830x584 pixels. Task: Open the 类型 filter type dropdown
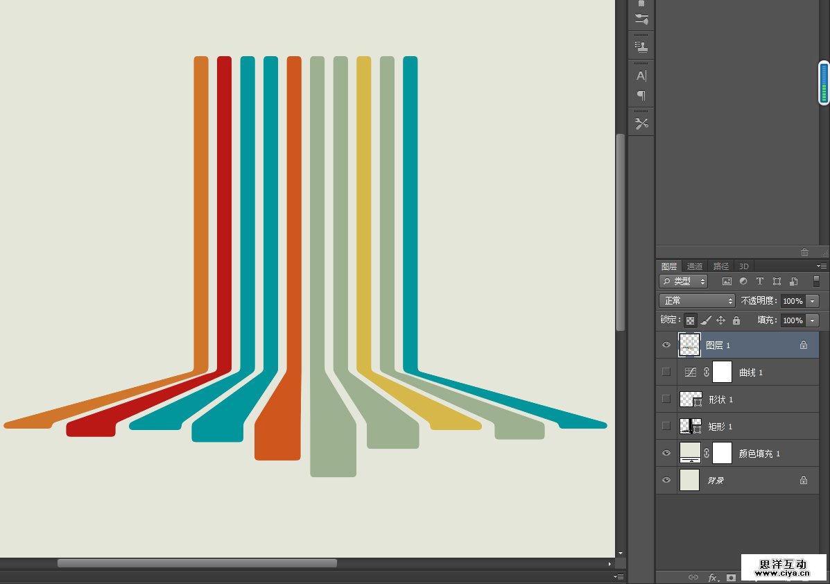(683, 282)
